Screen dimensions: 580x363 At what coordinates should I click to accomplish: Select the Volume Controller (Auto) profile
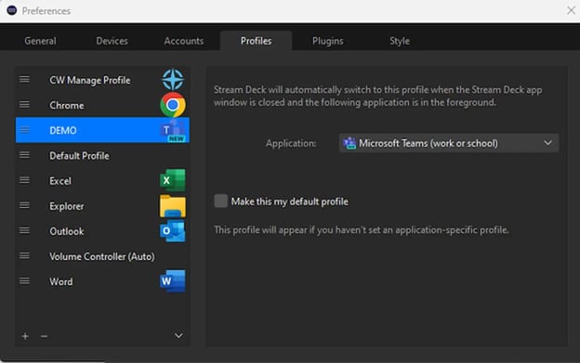click(x=102, y=256)
